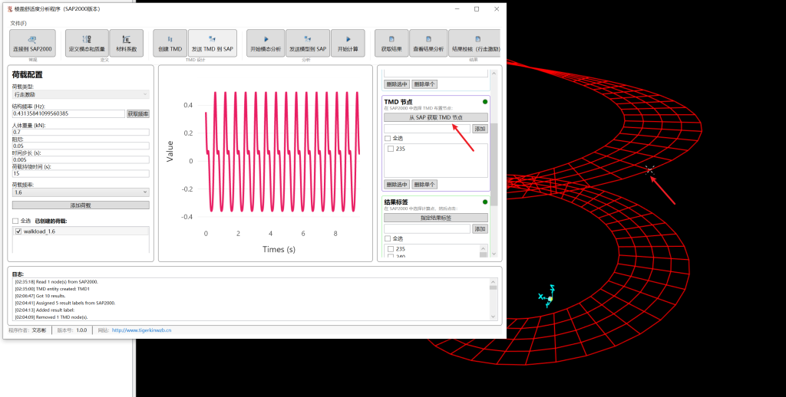This screenshot has width=786, height=397.
Task: Toggle 全选 checkbox for created loads
Action: coord(15,221)
